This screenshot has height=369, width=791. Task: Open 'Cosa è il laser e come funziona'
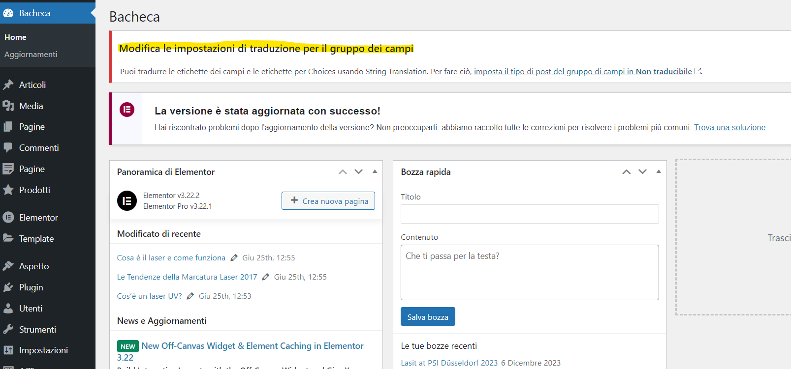[171, 257]
